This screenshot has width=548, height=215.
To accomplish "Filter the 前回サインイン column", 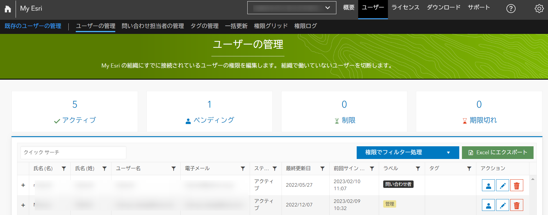I will 372,168.
